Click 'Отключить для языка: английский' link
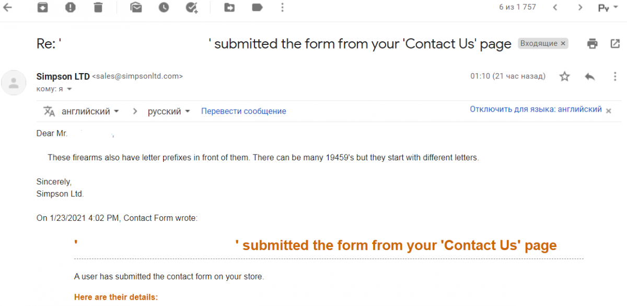The image size is (627, 306). coord(536,110)
